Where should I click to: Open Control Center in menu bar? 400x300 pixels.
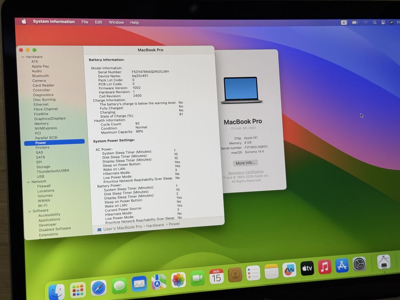click(x=383, y=22)
